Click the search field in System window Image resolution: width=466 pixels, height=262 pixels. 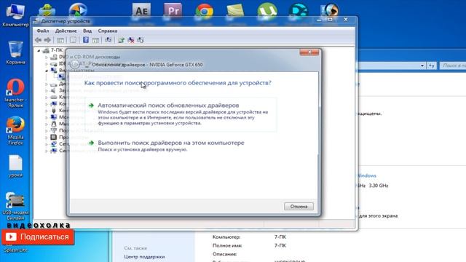tap(453, 65)
